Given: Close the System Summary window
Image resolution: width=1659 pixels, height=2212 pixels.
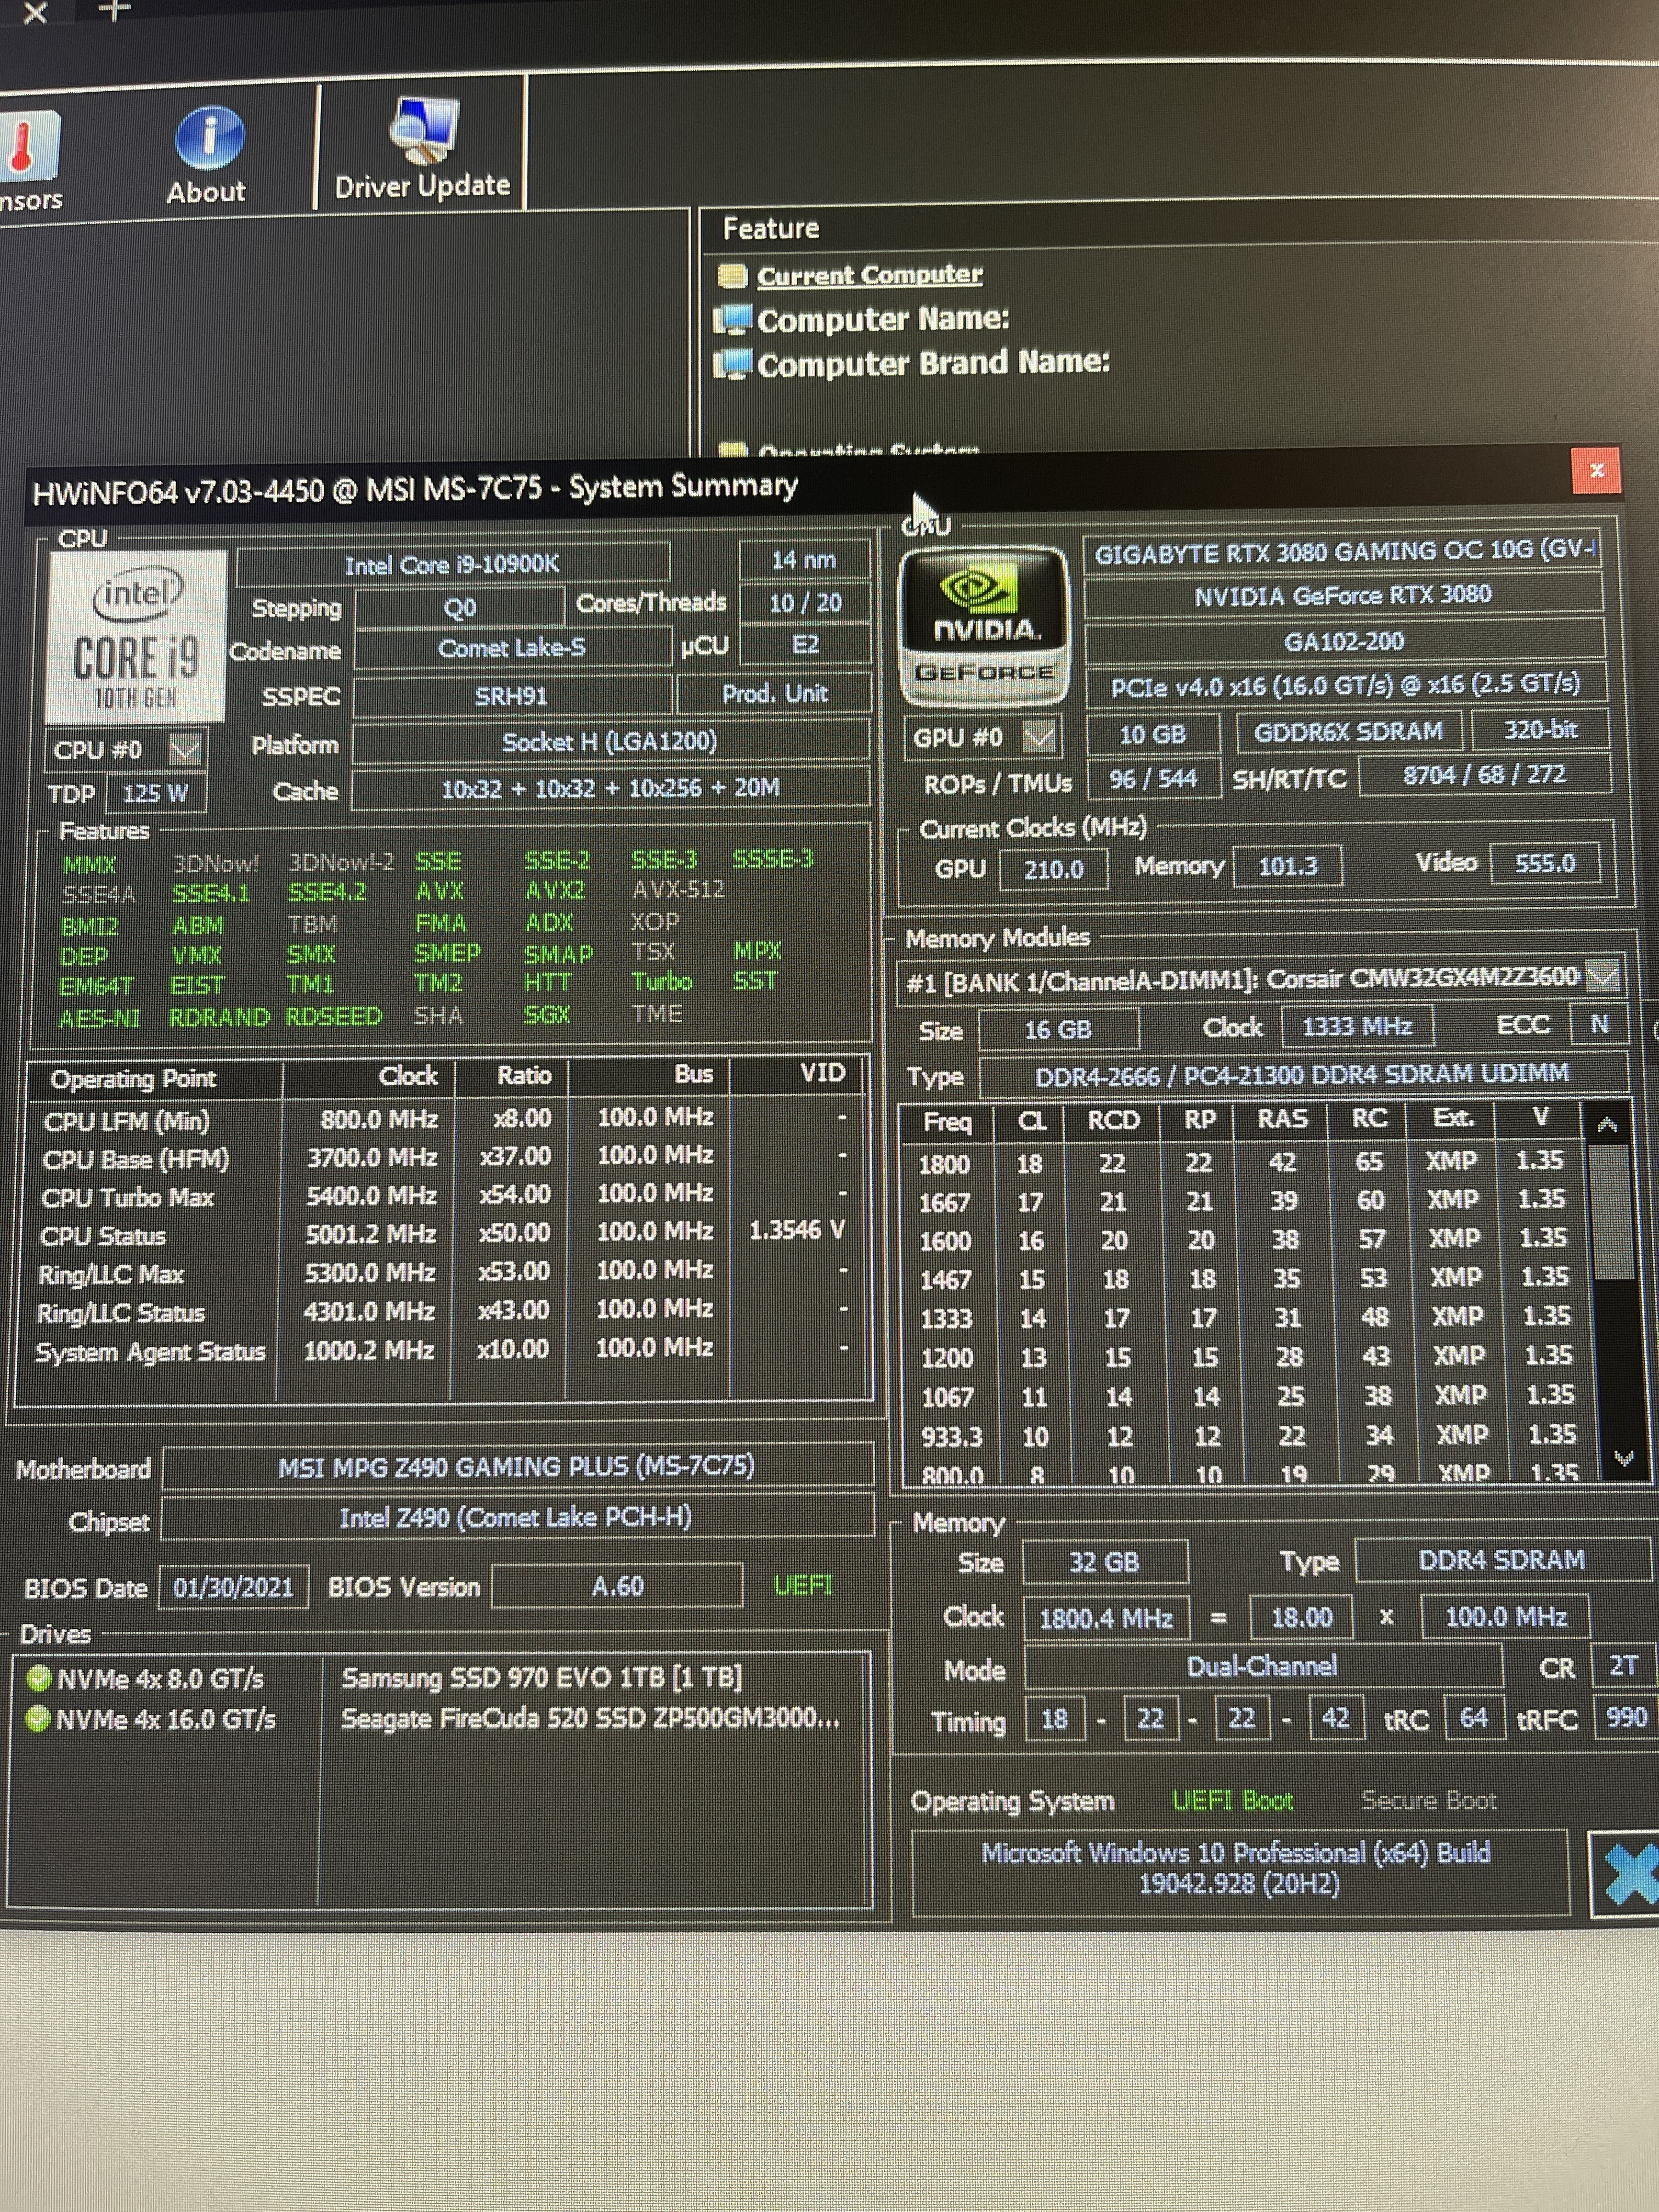Looking at the screenshot, I should click(1596, 470).
